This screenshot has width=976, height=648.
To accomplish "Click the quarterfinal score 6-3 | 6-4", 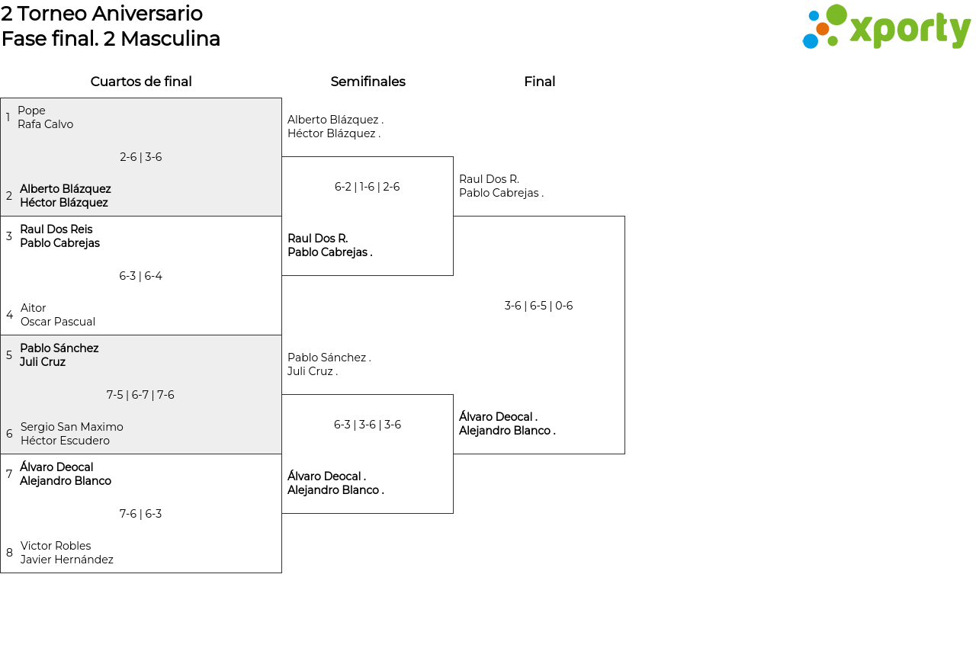I will tap(141, 276).
